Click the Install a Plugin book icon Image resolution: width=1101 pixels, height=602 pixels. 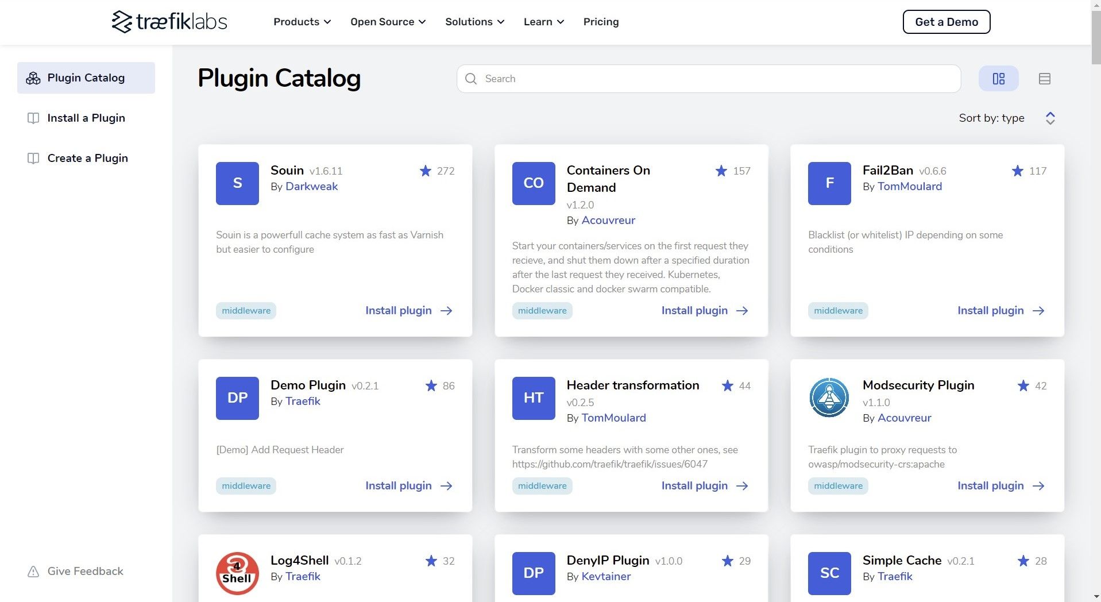[x=33, y=118]
